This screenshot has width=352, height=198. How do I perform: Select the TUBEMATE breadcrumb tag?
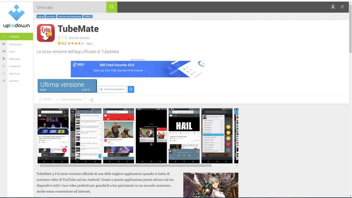click(x=88, y=17)
